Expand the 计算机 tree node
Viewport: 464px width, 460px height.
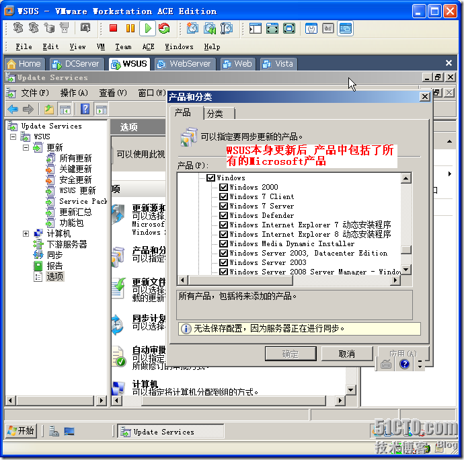(26, 233)
